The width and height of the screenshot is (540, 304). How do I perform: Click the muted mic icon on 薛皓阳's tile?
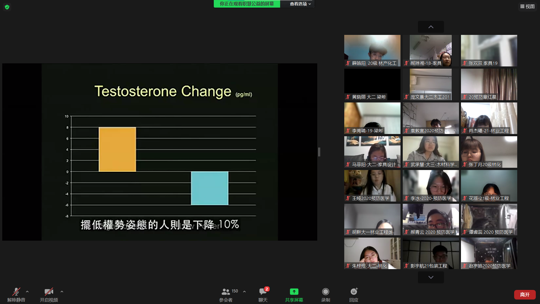(348, 63)
